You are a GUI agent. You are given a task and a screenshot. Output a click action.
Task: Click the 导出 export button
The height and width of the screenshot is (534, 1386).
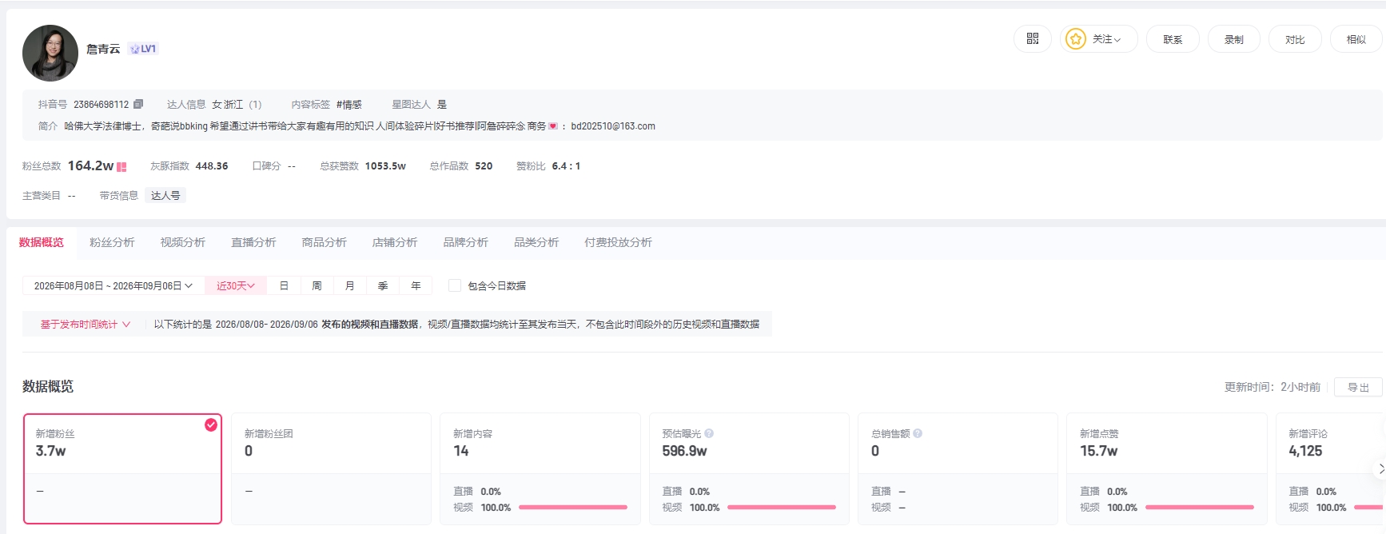pyautogui.click(x=1359, y=387)
